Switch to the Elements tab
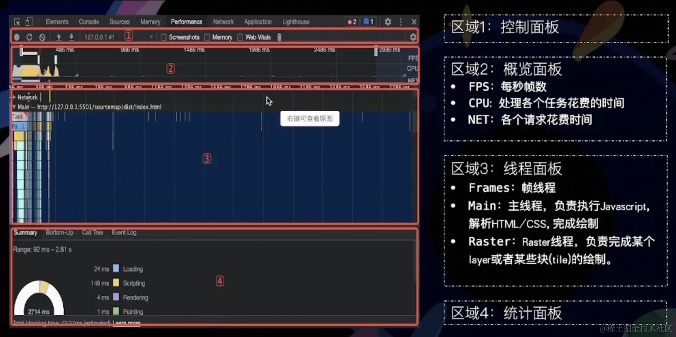The height and width of the screenshot is (337, 676). pyautogui.click(x=57, y=22)
